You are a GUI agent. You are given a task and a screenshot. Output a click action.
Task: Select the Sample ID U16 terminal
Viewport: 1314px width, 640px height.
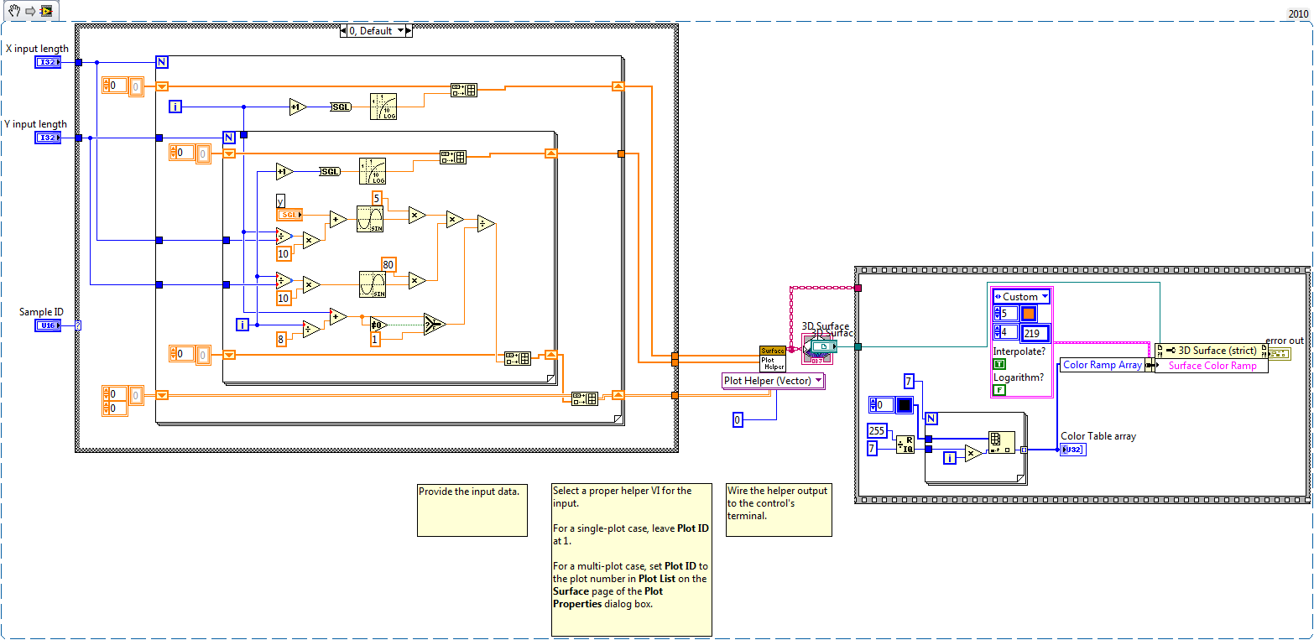coord(48,325)
